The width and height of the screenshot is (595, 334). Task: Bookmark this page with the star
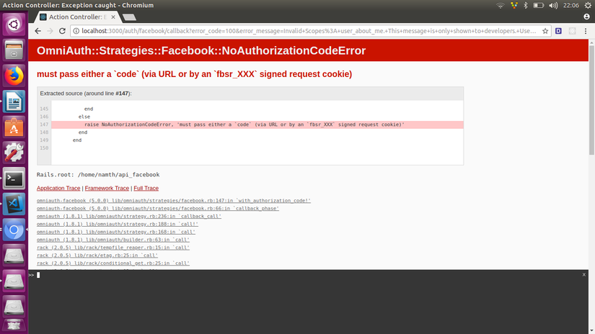pos(545,31)
